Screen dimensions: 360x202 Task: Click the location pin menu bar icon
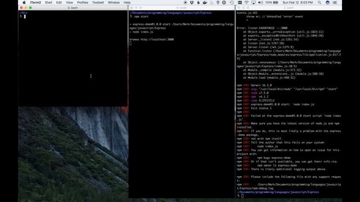[x=218, y=2]
